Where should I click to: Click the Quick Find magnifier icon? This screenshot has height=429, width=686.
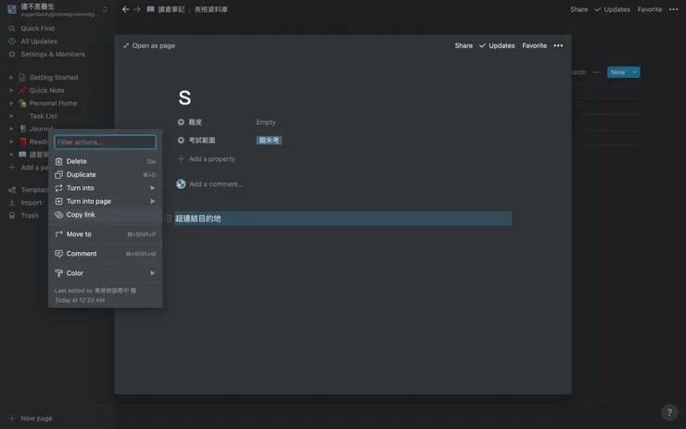click(x=12, y=29)
